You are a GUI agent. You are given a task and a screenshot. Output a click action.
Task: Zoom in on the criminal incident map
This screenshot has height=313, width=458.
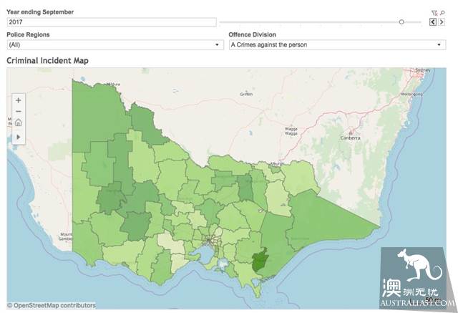coord(19,100)
